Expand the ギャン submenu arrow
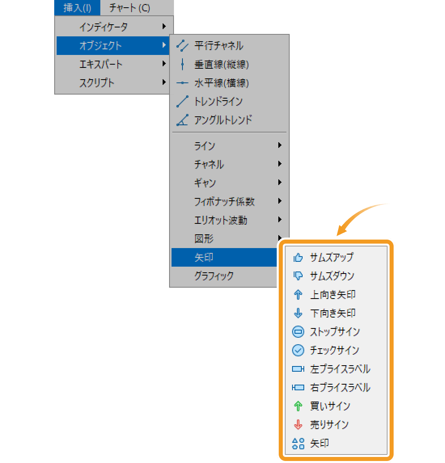Image resolution: width=445 pixels, height=463 pixels. [280, 182]
